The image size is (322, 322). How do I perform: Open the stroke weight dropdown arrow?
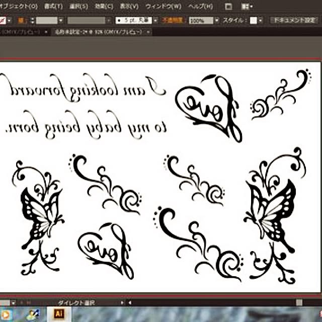point(61,21)
